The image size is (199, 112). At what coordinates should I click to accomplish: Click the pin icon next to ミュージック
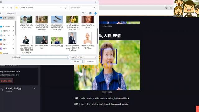(x=13, y=44)
